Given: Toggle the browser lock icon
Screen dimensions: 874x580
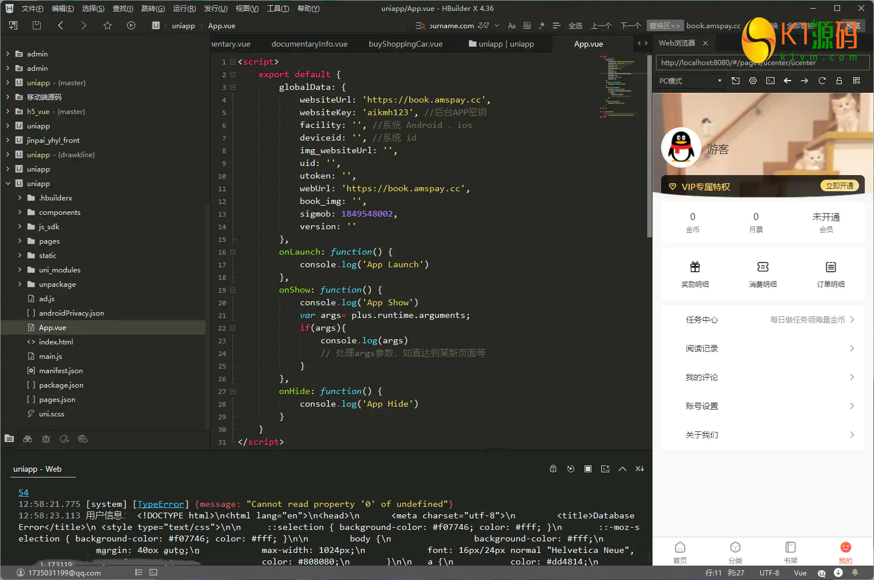Looking at the screenshot, I should click(x=839, y=81).
